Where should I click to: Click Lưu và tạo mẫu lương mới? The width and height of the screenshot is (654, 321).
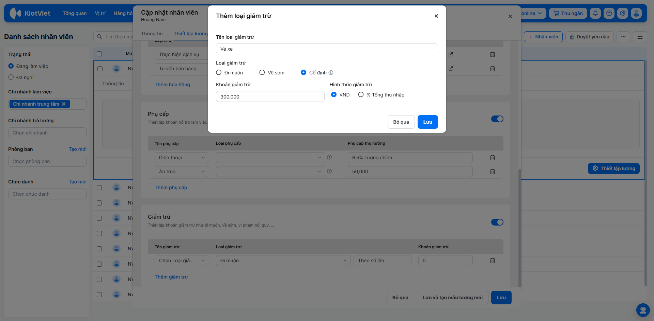click(453, 298)
